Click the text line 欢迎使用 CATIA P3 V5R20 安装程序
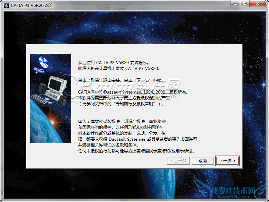Viewport: 269px width, 202px height. coord(114,62)
